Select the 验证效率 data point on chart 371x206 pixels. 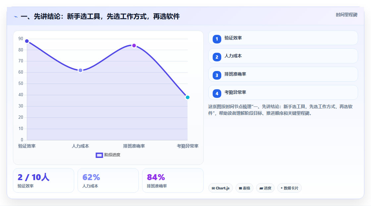(x=27, y=41)
